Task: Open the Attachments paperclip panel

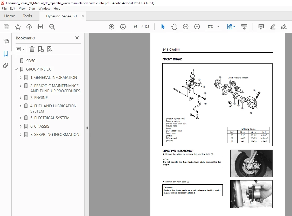Action: 6,66
